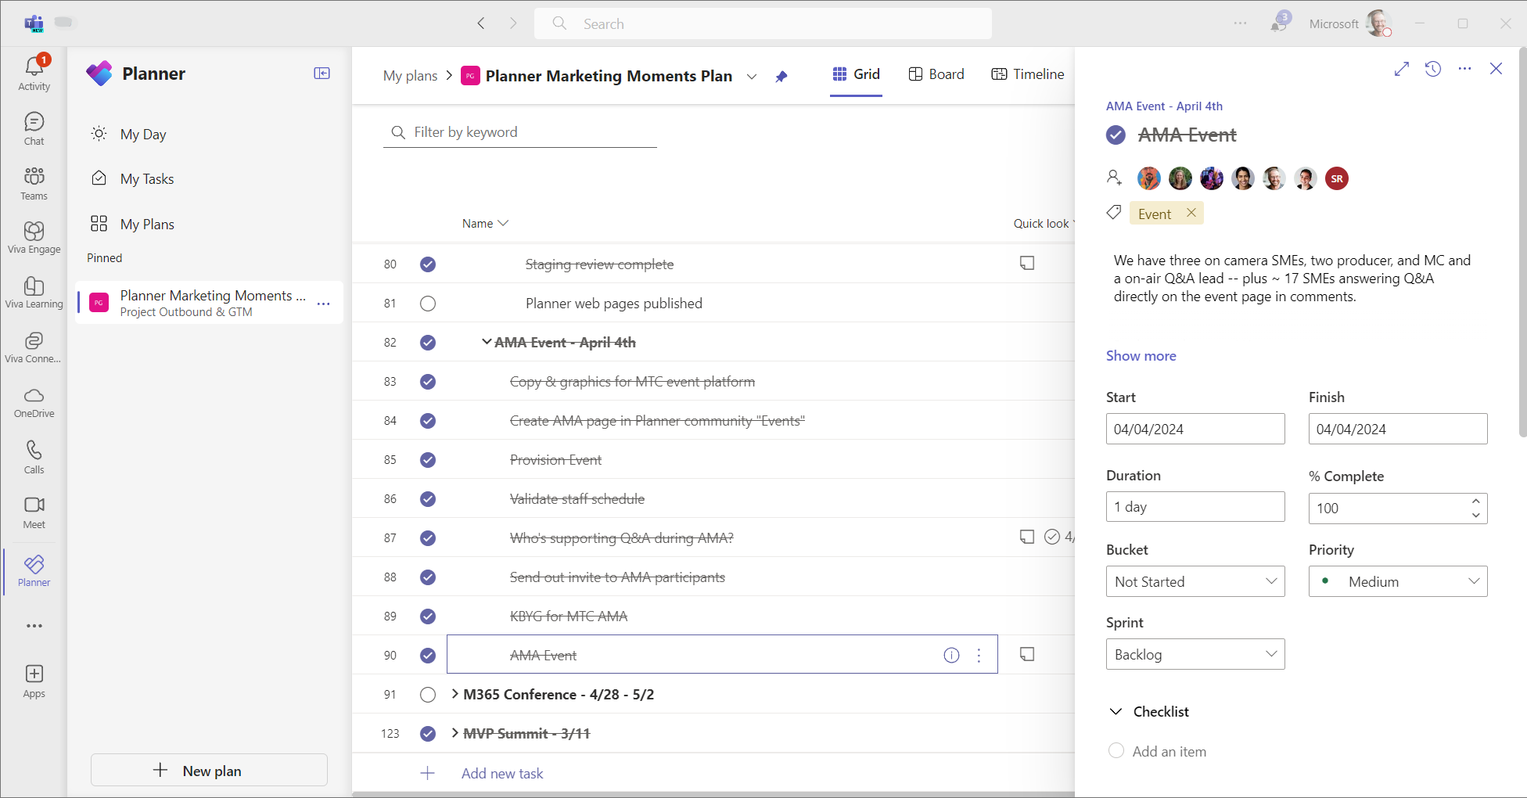
Task: Open notifications bell in title bar
Action: pyautogui.click(x=1279, y=23)
